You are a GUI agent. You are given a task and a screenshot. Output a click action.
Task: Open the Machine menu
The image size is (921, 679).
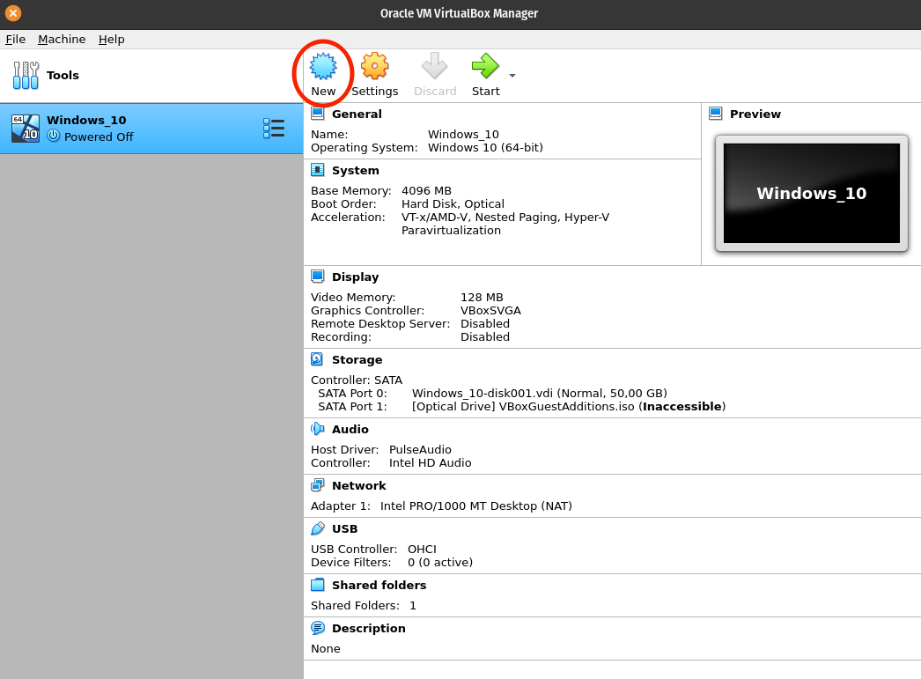pos(62,39)
